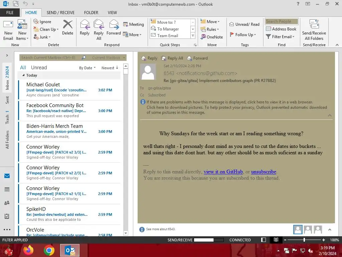Switch to the Tasks view icon

[7, 216]
